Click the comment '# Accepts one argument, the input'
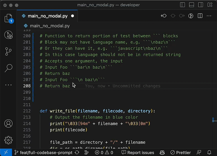The height and width of the screenshot is (156, 217). [81, 61]
